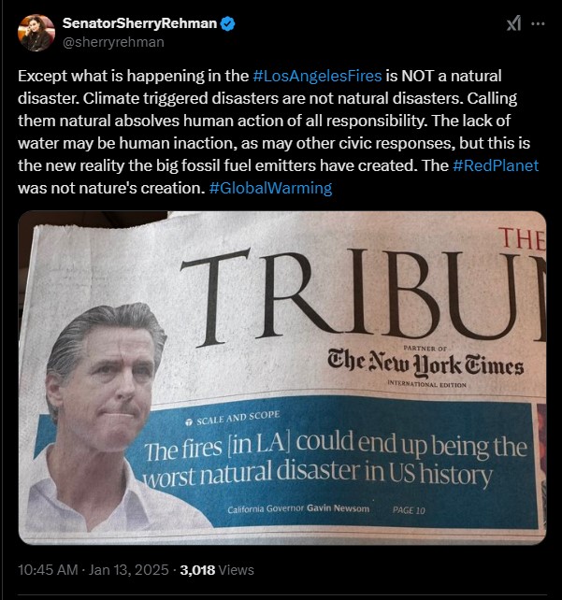The height and width of the screenshot is (600, 562).
Task: Follow the #LosAngelesFires hashtag
Action: pos(317,76)
